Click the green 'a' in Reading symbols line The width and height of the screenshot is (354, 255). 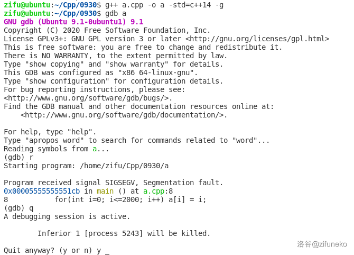click(x=95, y=149)
